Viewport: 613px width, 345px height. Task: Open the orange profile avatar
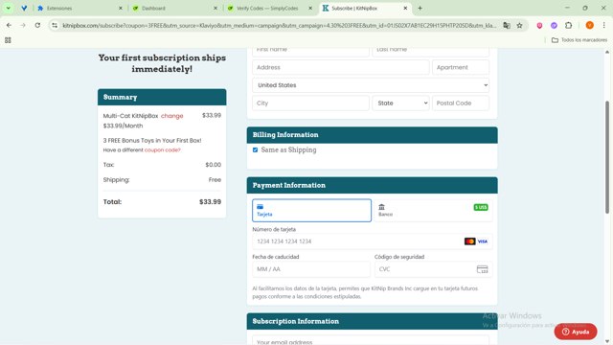pos(590,26)
